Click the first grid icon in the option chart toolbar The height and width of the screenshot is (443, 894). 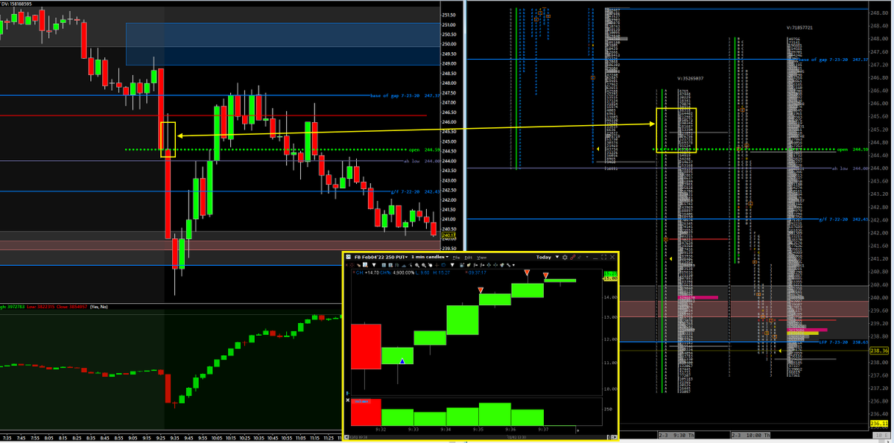[384, 265]
